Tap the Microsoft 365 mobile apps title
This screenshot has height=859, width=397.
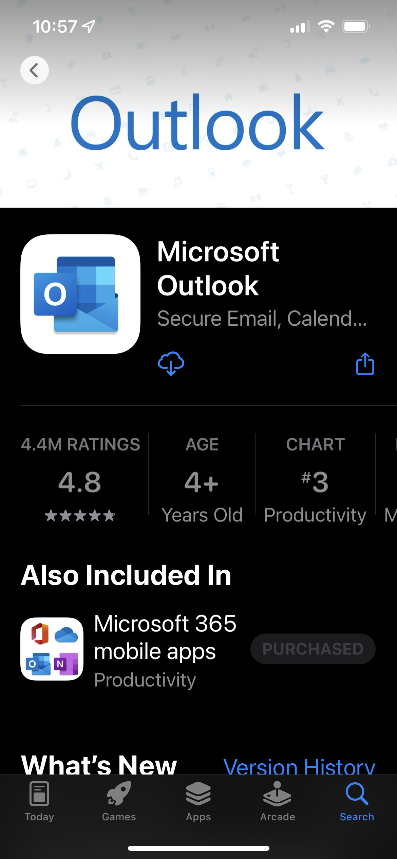pyautogui.click(x=165, y=637)
